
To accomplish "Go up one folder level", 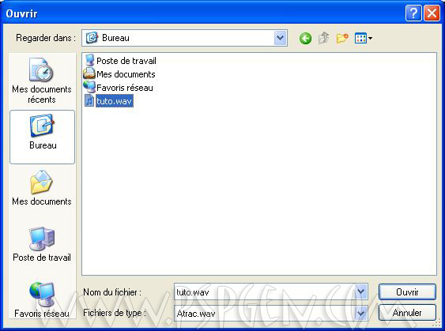I will [x=323, y=38].
